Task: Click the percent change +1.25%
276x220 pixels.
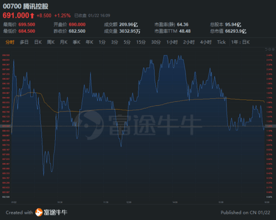Action: [63, 16]
